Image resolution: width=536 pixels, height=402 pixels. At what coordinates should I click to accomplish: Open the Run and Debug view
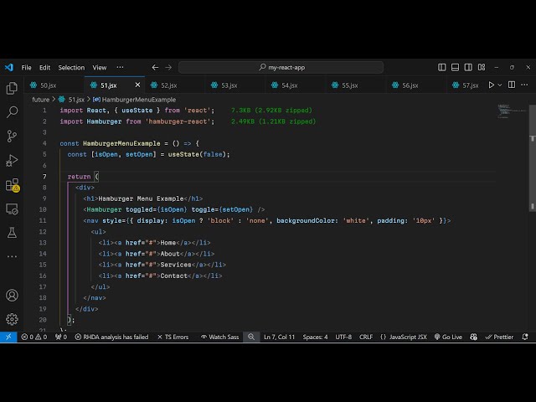point(12,160)
